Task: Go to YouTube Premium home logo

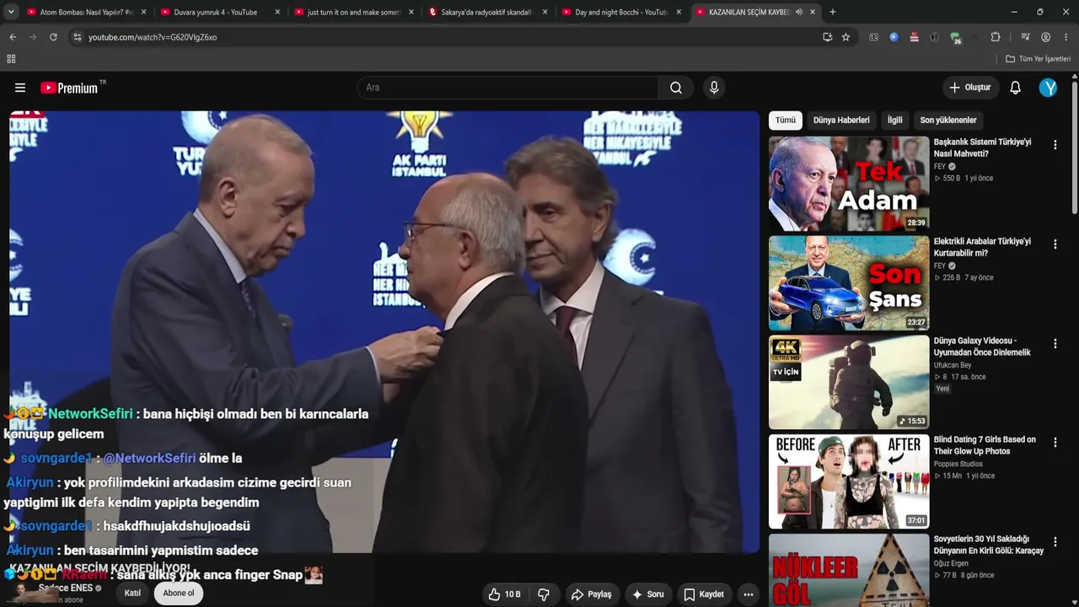Action: 69,88
